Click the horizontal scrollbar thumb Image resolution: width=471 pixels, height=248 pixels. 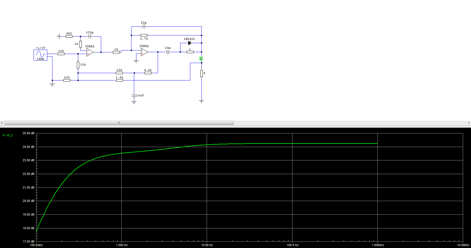pyautogui.click(x=119, y=123)
